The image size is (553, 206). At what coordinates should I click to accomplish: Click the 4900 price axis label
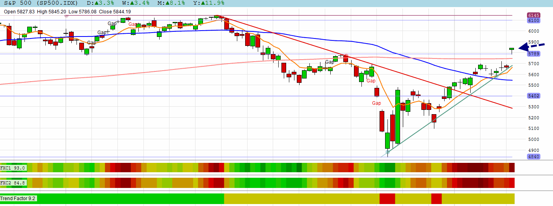(533, 150)
